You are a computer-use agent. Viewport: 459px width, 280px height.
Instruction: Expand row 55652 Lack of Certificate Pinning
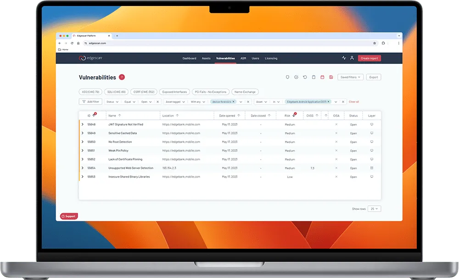[83, 159]
